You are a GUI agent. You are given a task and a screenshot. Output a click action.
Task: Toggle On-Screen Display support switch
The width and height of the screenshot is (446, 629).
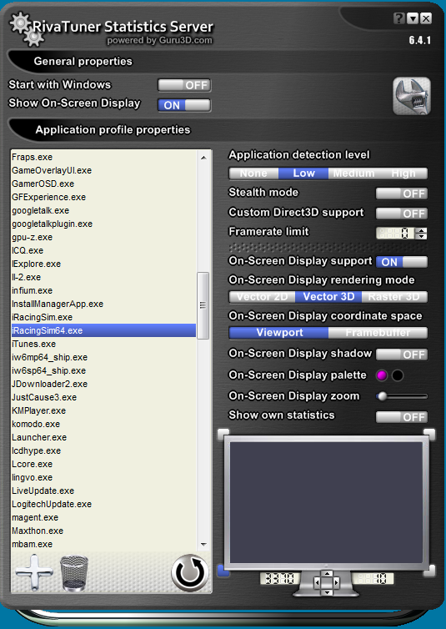click(x=402, y=262)
